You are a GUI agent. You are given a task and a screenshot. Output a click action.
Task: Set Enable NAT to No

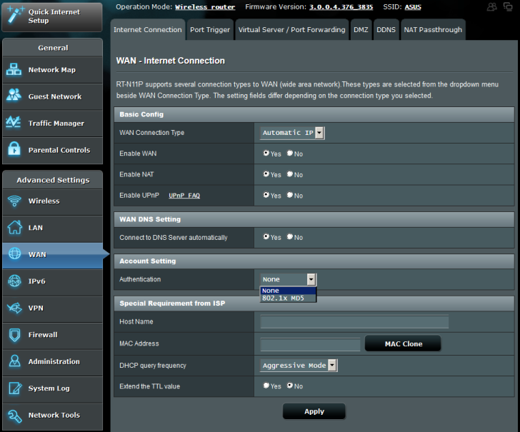(x=290, y=174)
